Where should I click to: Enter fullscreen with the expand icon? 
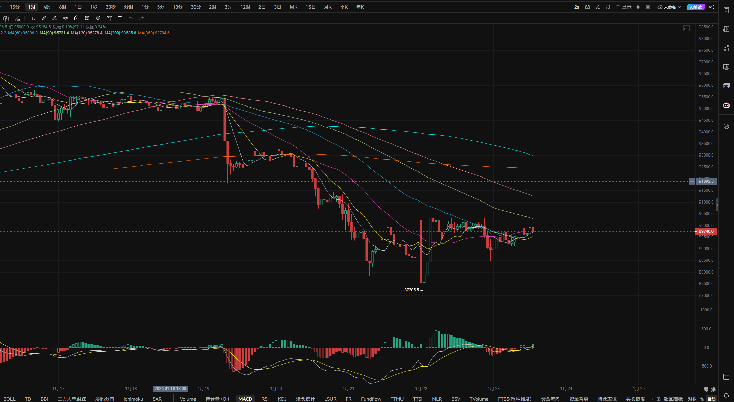[x=648, y=7]
